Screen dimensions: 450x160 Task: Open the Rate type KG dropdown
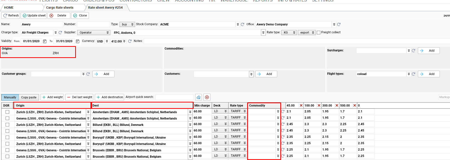coord(294,33)
